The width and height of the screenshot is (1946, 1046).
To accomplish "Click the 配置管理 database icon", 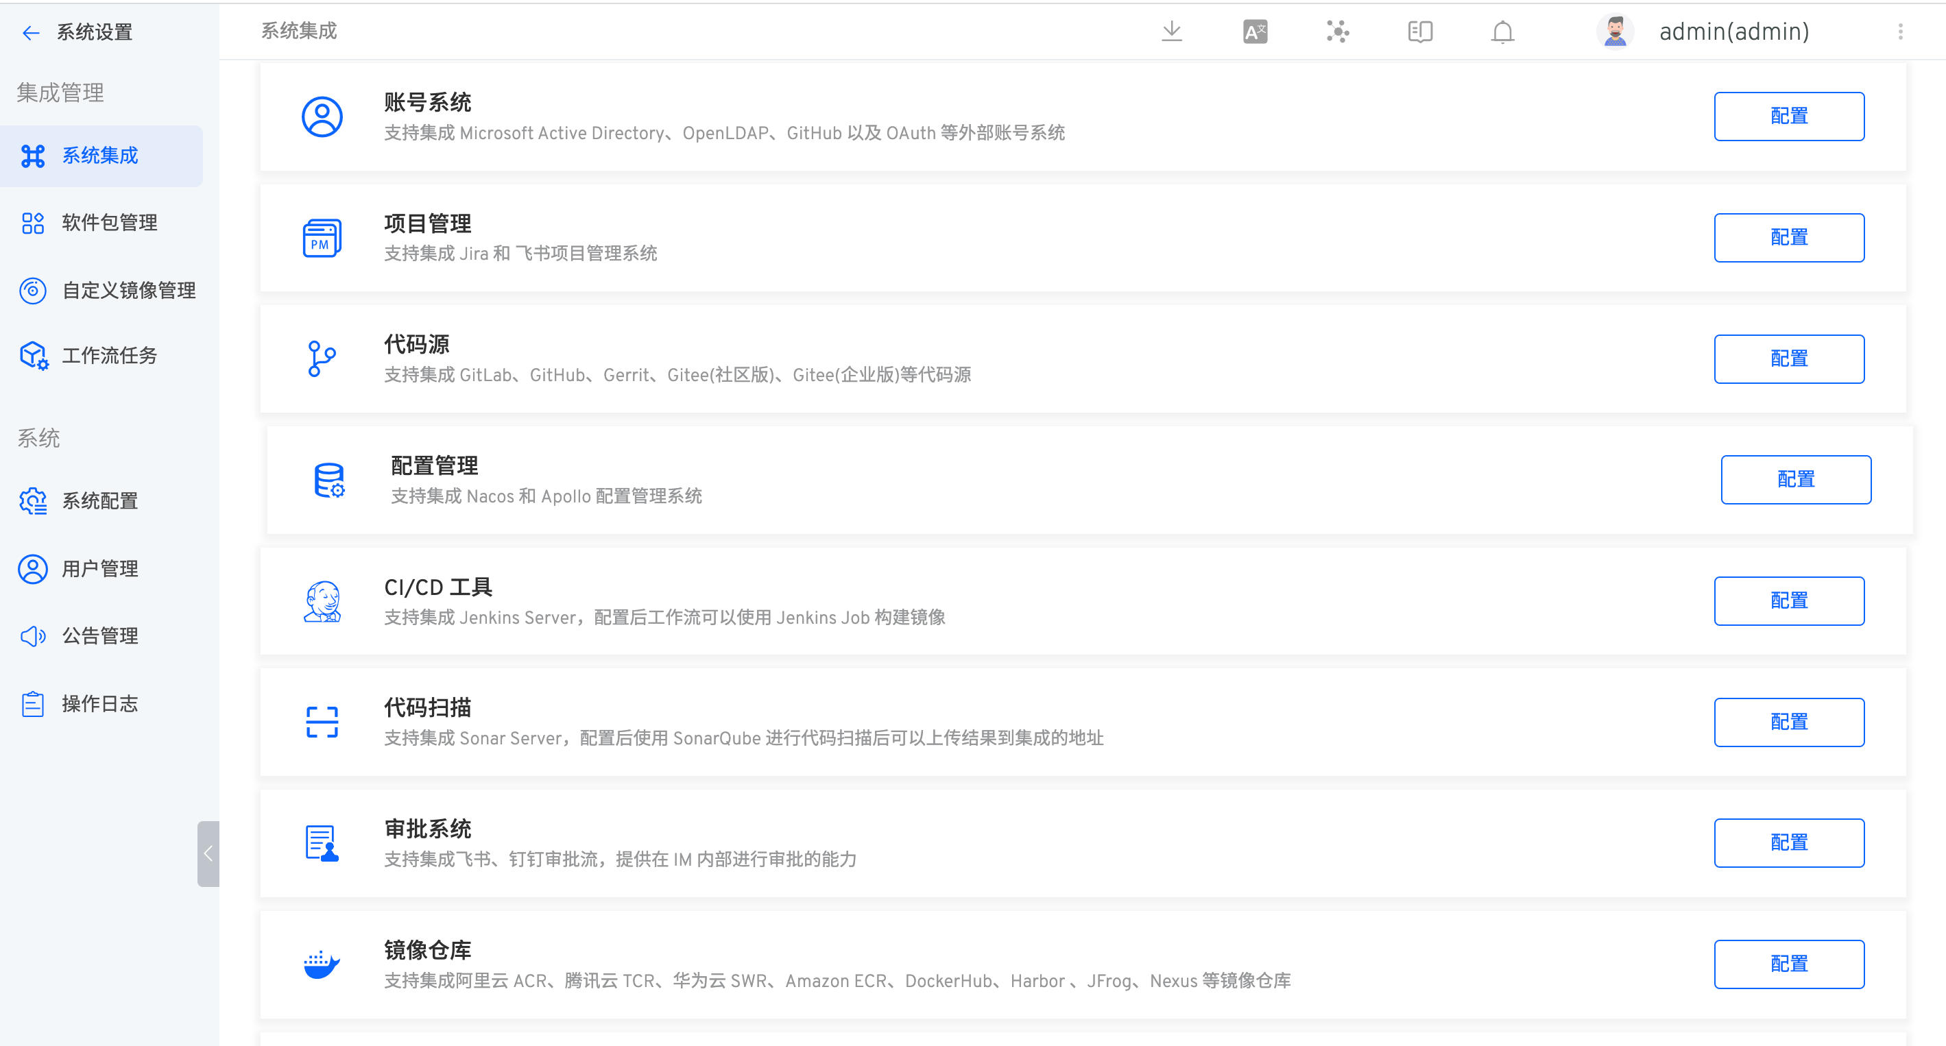I will tap(329, 481).
